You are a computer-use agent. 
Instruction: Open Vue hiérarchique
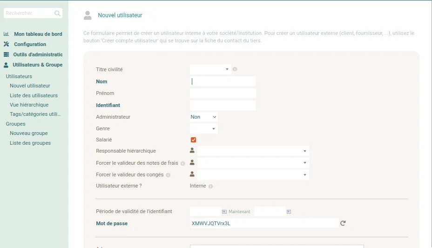[x=29, y=105]
